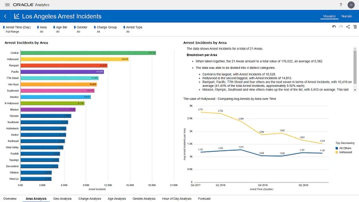Open the user profile avatar
Image resolution: width=359 pixels, height=202 pixels.
click(x=351, y=5)
